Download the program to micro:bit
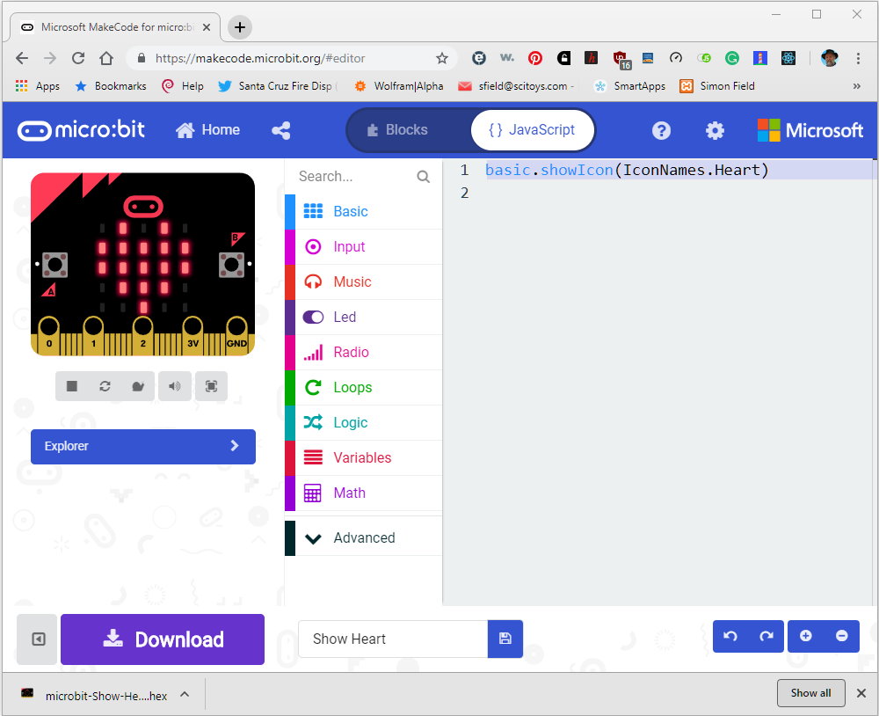Screen dimensions: 879x716 point(163,639)
